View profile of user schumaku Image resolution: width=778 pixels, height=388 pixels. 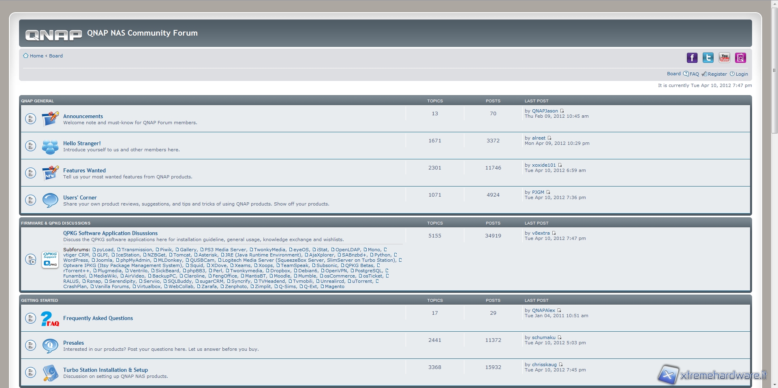click(x=543, y=337)
